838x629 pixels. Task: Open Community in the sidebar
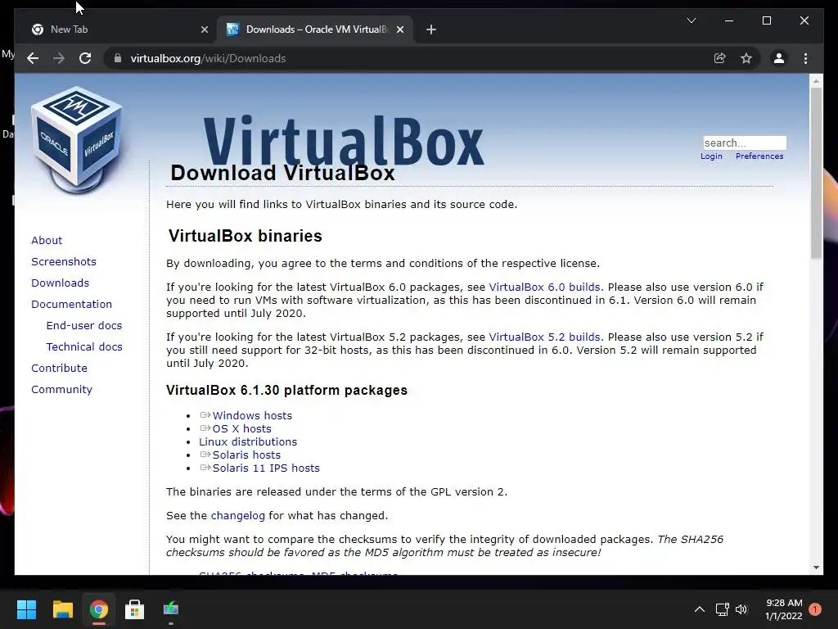pyautogui.click(x=61, y=389)
